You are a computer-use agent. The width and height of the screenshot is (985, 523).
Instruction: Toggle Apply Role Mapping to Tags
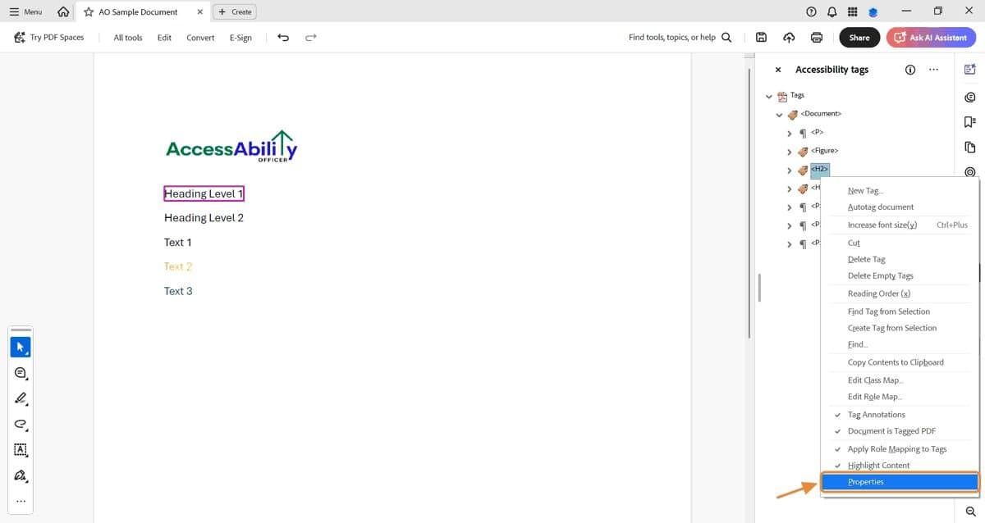[x=897, y=448]
